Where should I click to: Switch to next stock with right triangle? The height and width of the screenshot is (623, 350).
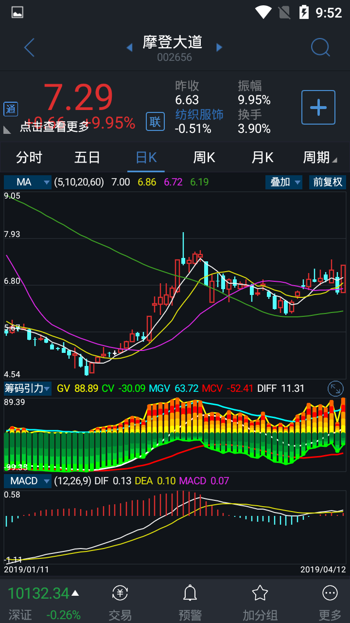[219, 47]
